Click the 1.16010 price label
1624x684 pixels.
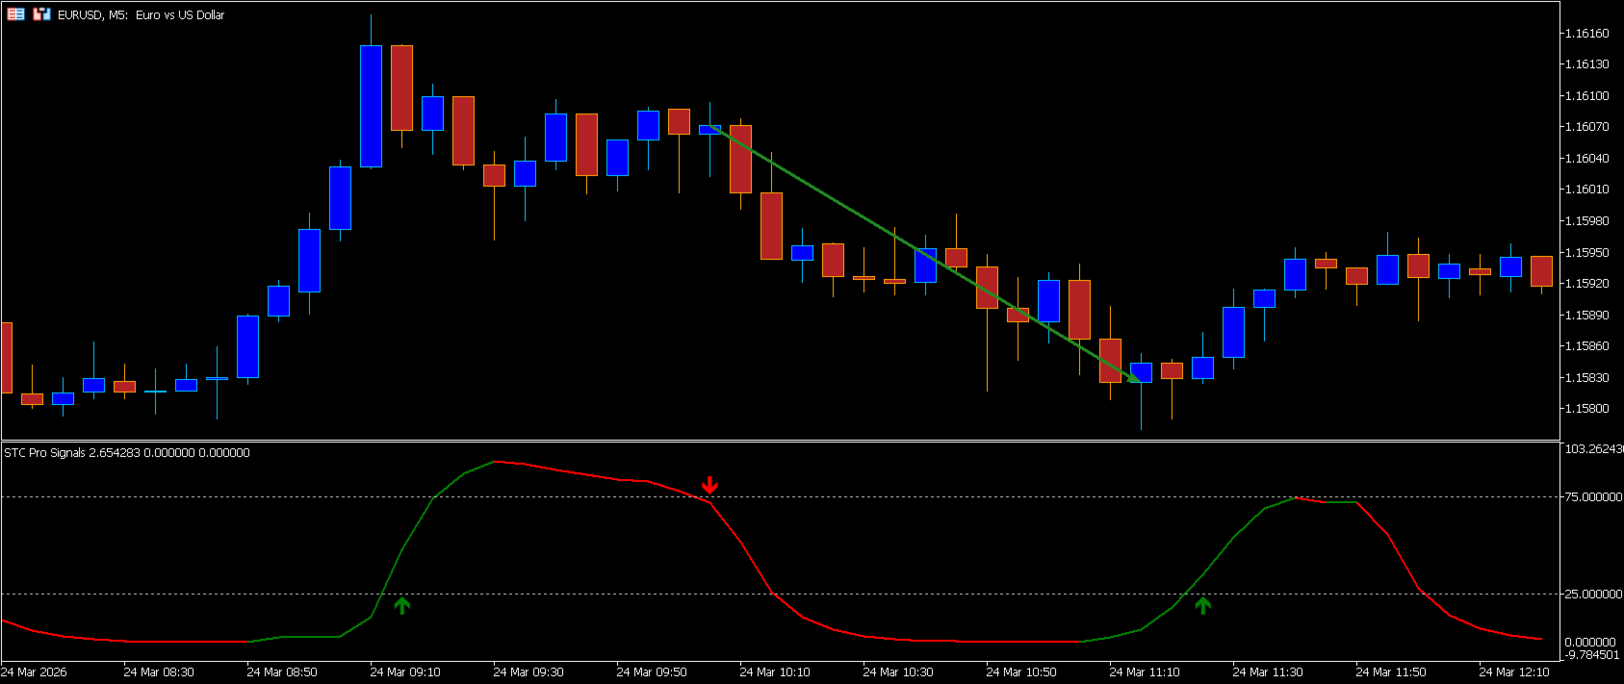[x=1586, y=190]
